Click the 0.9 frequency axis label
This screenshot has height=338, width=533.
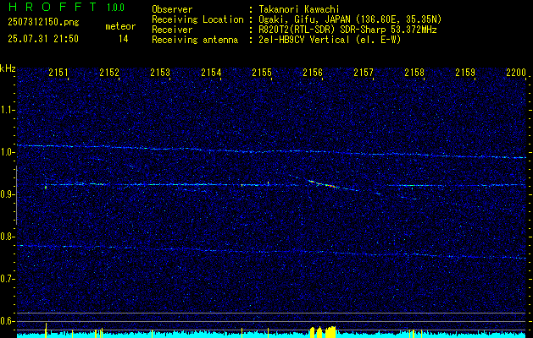coord(7,194)
